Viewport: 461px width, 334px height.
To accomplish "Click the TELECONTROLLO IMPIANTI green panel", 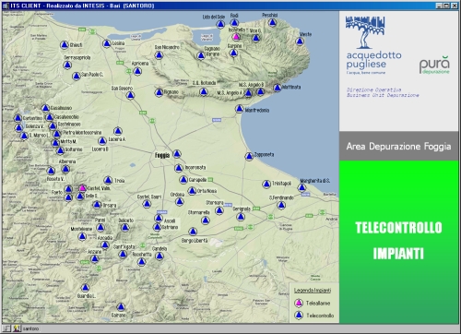I will [x=398, y=242].
